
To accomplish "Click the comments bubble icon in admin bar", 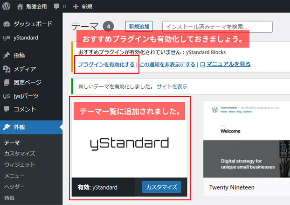I will click(56, 7).
